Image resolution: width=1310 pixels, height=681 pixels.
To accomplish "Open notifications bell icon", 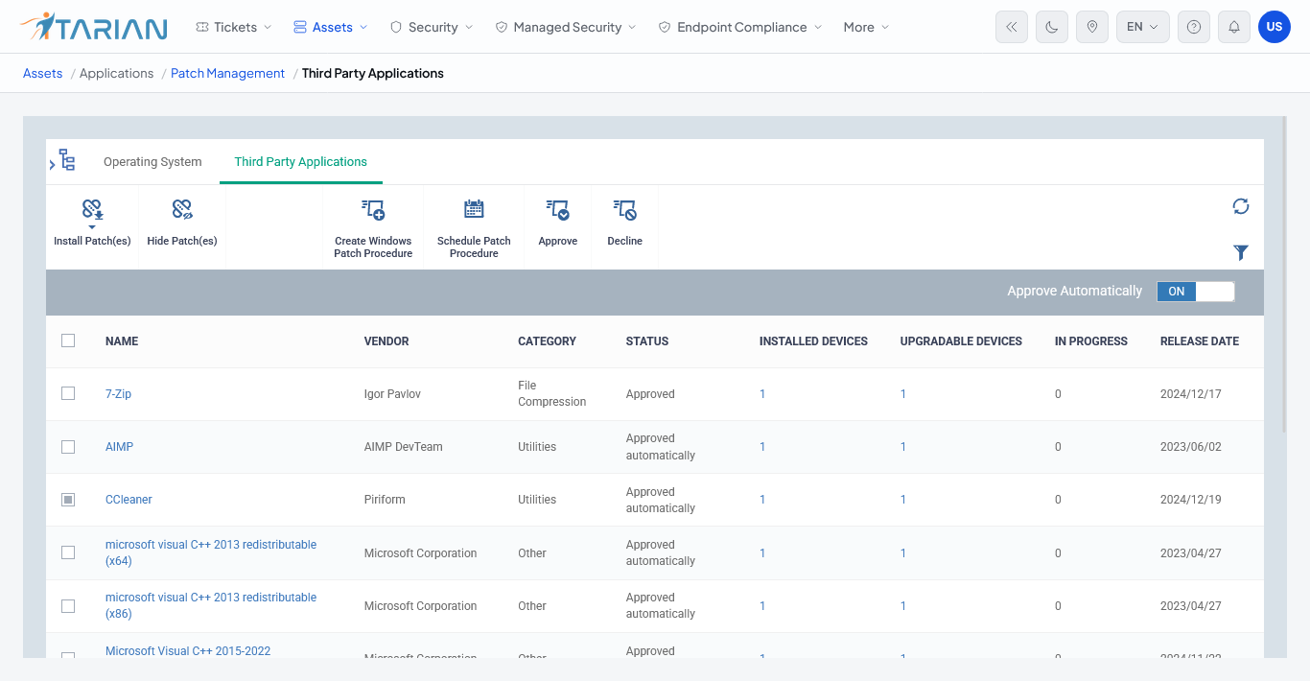I will [1234, 27].
